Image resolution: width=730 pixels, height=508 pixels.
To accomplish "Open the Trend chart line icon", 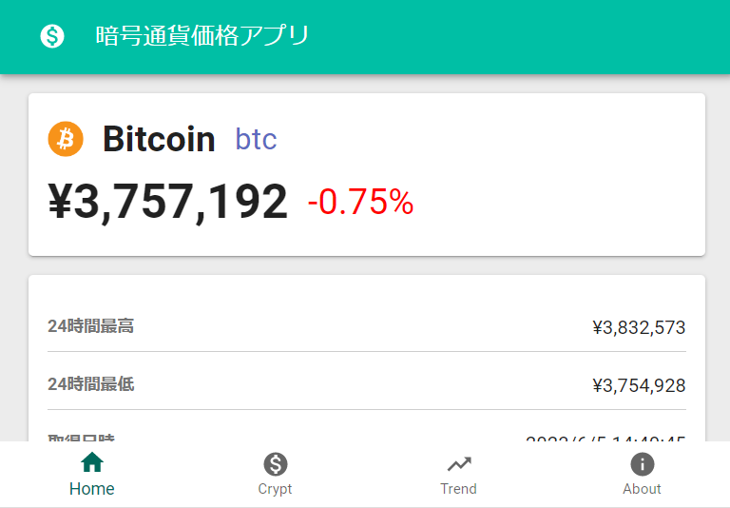I will [459, 464].
